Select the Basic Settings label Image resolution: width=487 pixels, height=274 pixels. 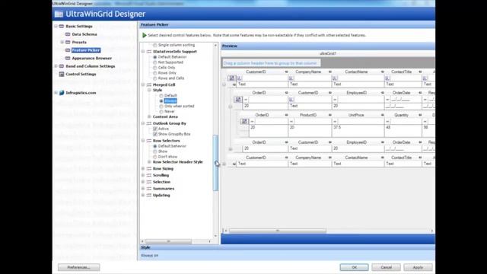pos(79,27)
